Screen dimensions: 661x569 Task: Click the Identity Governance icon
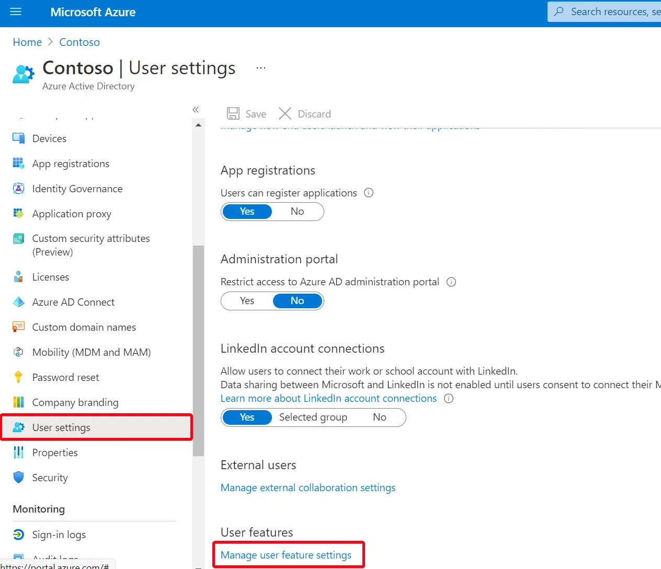(x=18, y=188)
